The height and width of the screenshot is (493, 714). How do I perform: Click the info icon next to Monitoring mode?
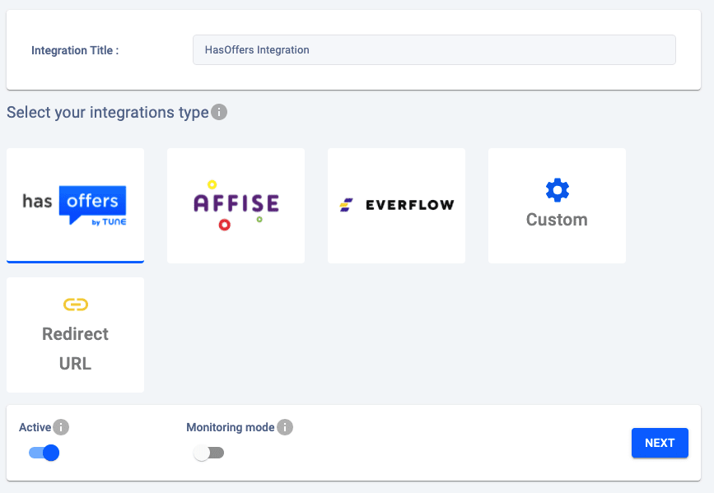click(285, 427)
